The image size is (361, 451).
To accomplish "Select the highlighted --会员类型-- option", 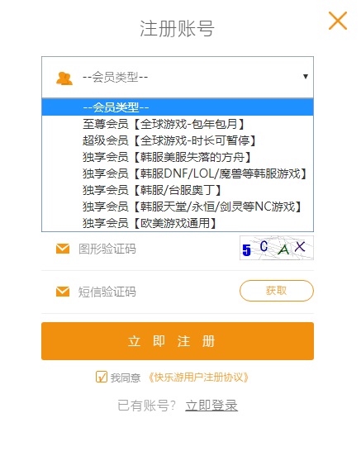I will click(x=178, y=107).
